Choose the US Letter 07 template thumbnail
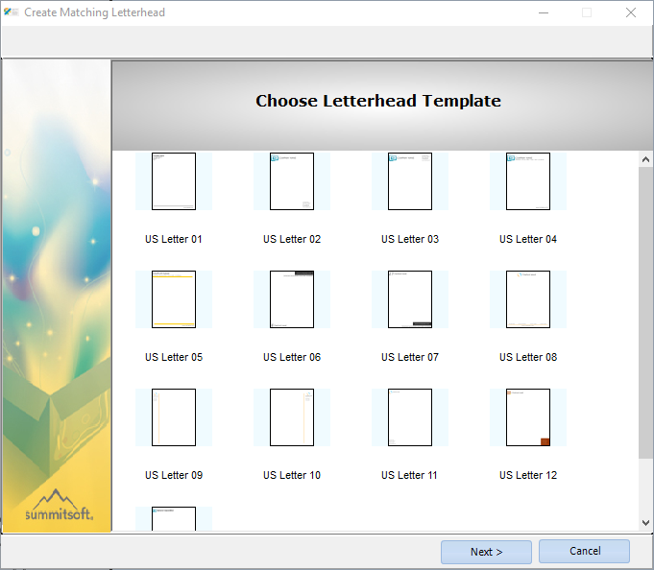This screenshot has width=654, height=570. point(409,299)
